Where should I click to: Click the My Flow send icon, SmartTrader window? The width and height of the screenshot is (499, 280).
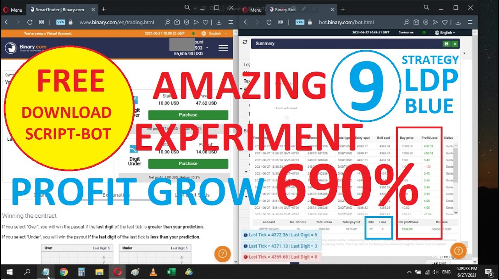coord(196,23)
